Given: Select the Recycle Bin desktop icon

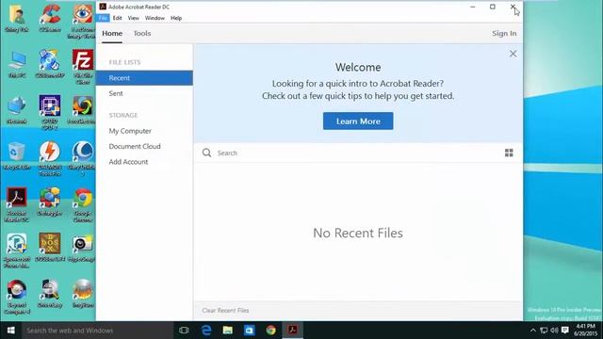Looking at the screenshot, I should 17,155.
